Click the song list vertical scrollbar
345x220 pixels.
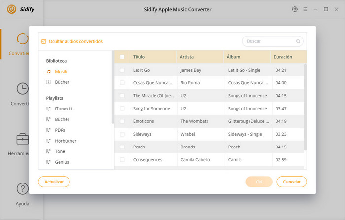pos(305,107)
